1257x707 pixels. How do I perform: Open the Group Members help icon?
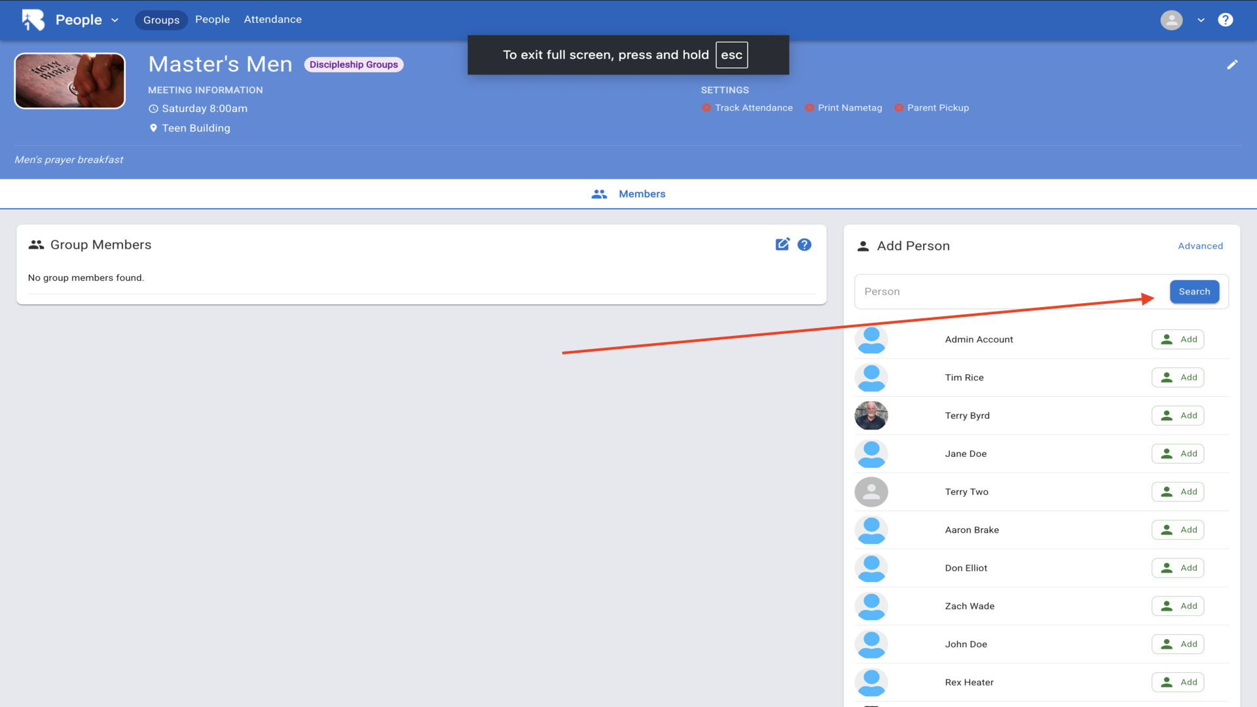click(x=805, y=244)
